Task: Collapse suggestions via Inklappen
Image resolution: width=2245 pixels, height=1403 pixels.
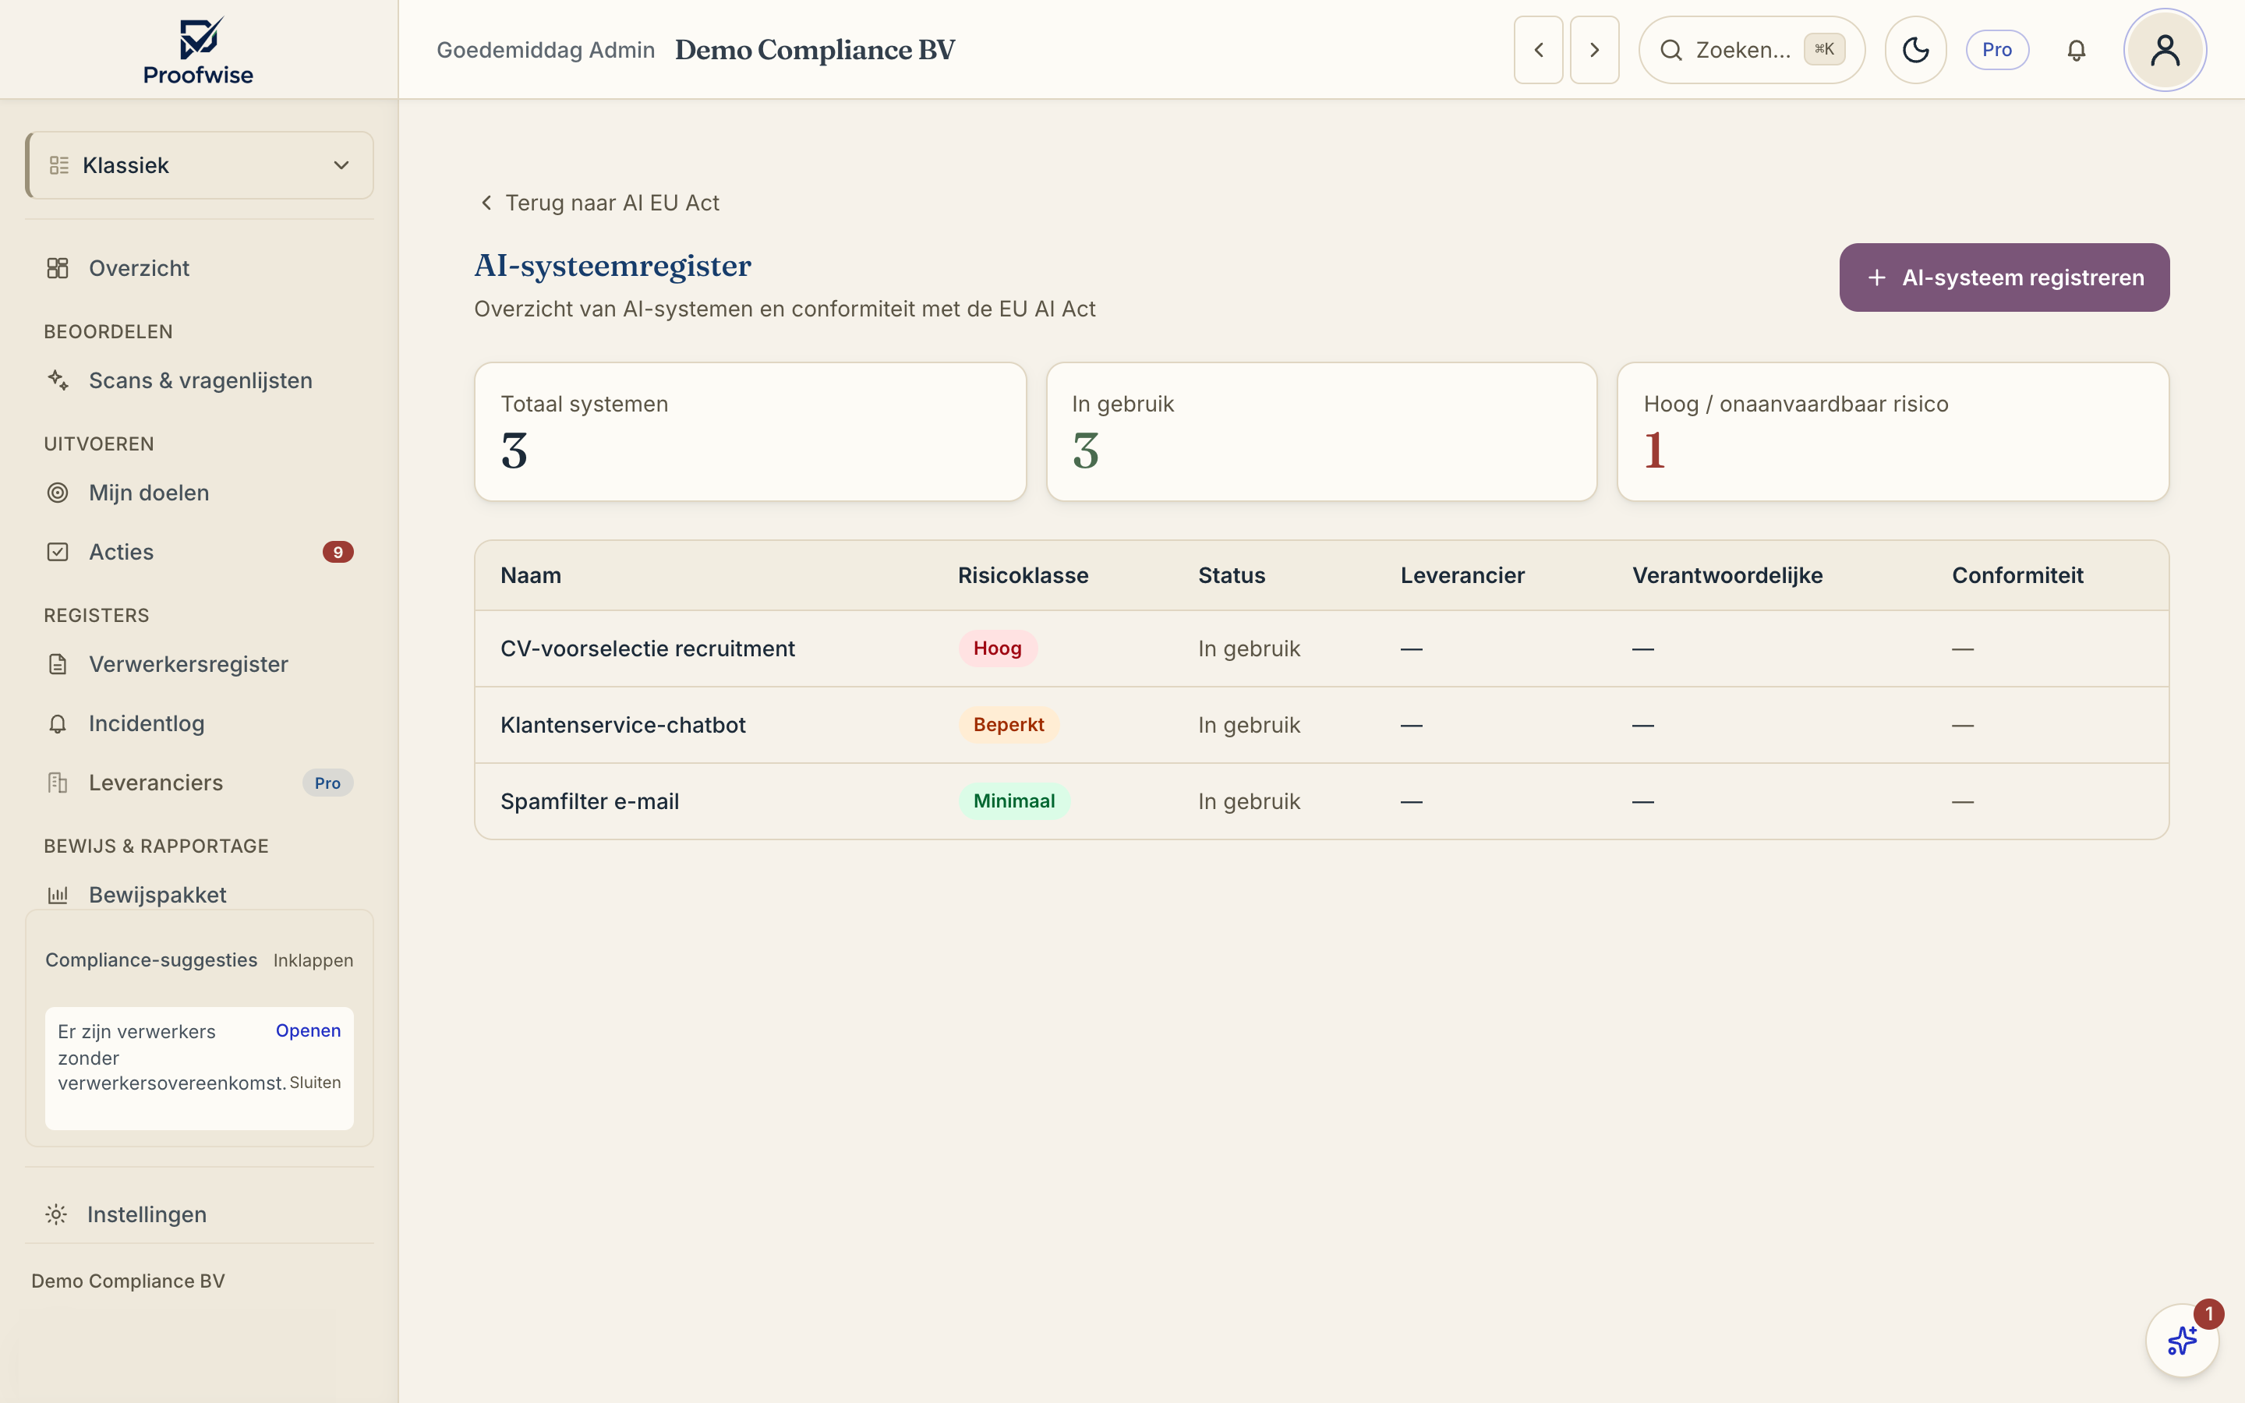Action: 313,960
